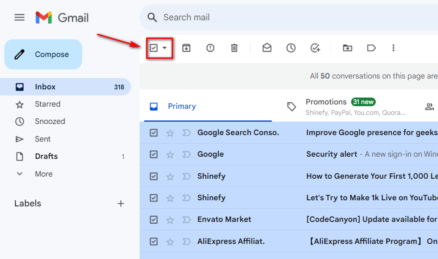This screenshot has height=259, width=438.
Task: Switch to the Primary tab
Action: click(208, 106)
